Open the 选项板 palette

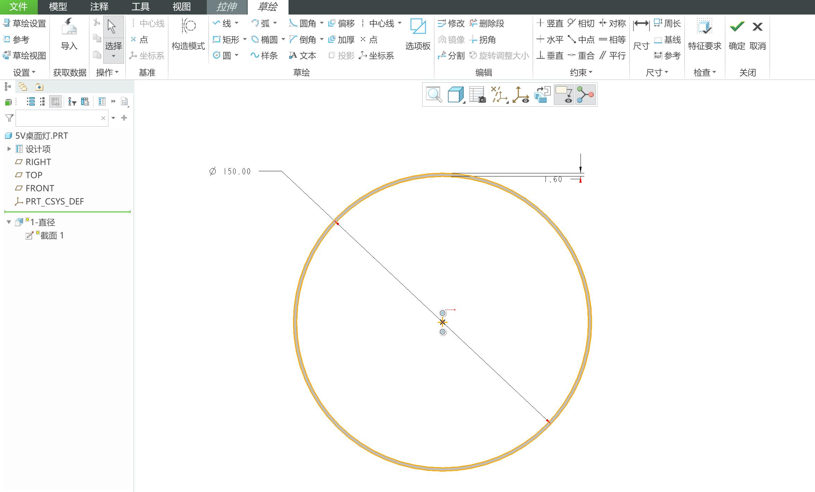pos(418,34)
